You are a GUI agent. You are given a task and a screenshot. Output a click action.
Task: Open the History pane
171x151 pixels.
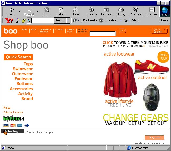click(121, 12)
